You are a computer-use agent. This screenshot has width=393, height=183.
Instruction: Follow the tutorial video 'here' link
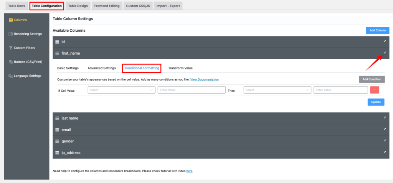click(x=190, y=171)
